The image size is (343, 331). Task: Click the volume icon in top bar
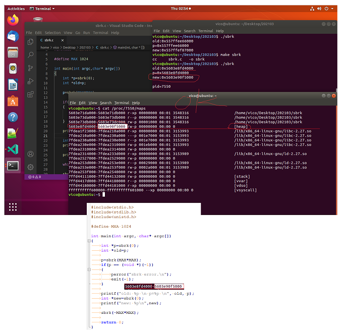(319, 9)
